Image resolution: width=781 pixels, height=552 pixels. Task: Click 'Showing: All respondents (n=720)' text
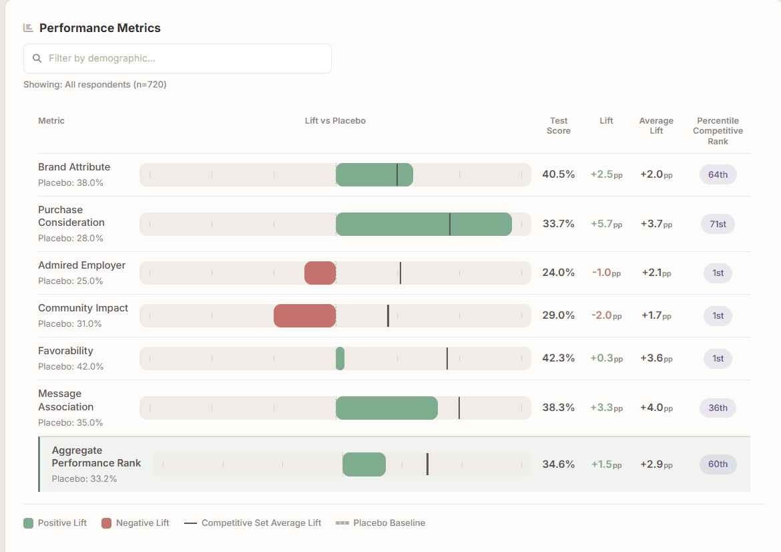[x=95, y=84]
